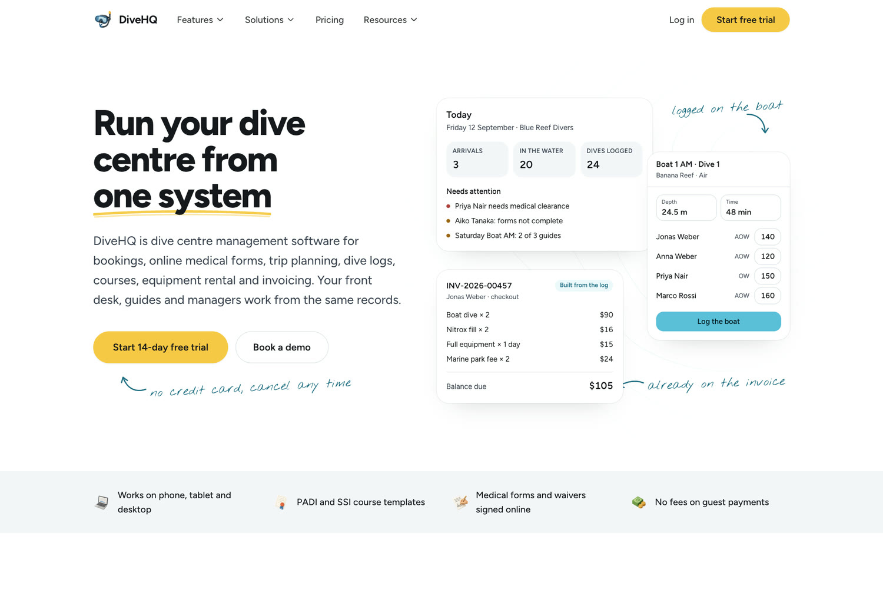Click the DiveHQ diver mask logo icon
The width and height of the screenshot is (883, 589).
pos(103,19)
